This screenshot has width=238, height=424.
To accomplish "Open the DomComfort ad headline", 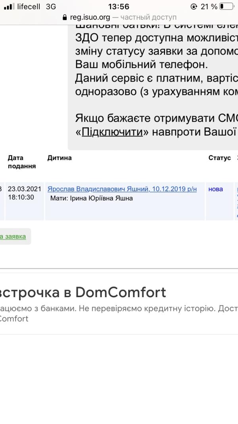I will click(83, 293).
